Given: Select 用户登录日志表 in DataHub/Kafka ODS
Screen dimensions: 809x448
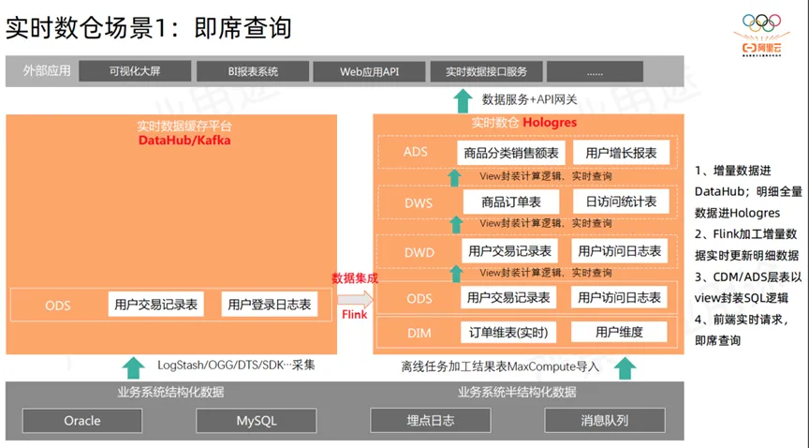Looking at the screenshot, I should (x=270, y=305).
